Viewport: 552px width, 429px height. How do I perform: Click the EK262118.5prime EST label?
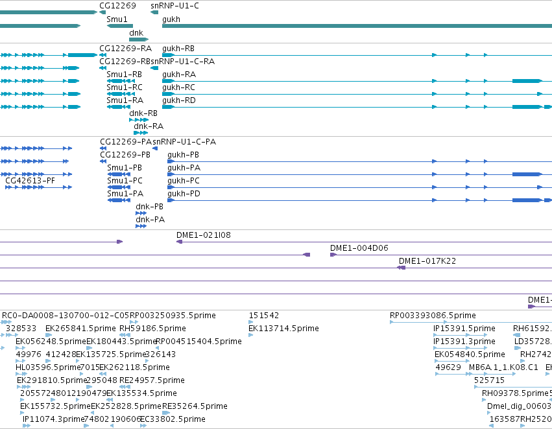(x=134, y=368)
